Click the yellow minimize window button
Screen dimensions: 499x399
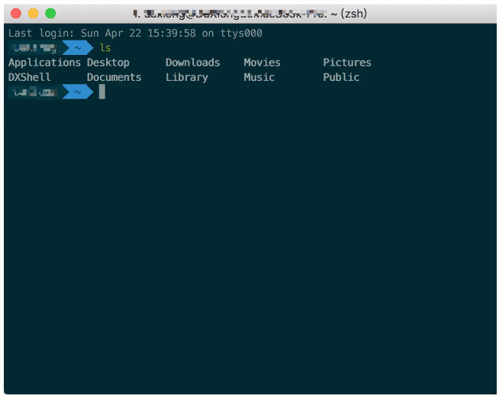tap(33, 14)
